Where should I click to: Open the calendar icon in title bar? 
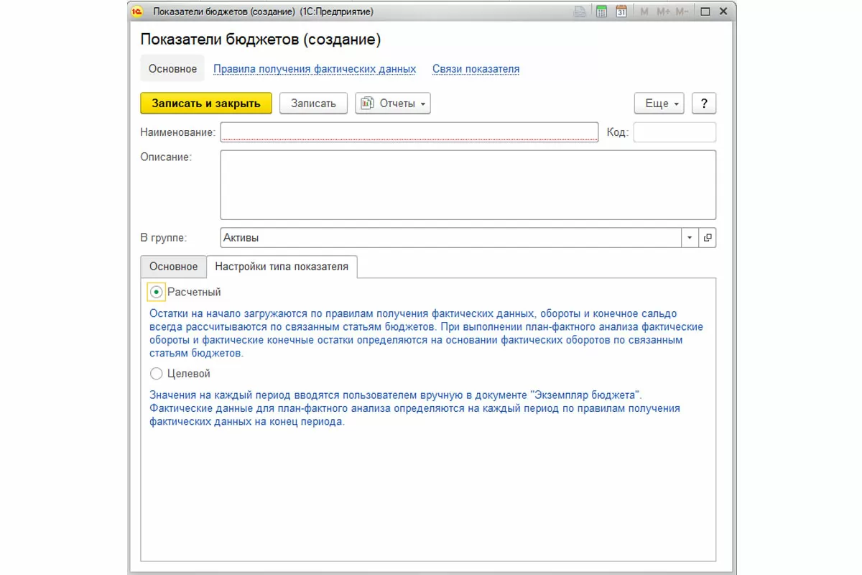point(622,11)
